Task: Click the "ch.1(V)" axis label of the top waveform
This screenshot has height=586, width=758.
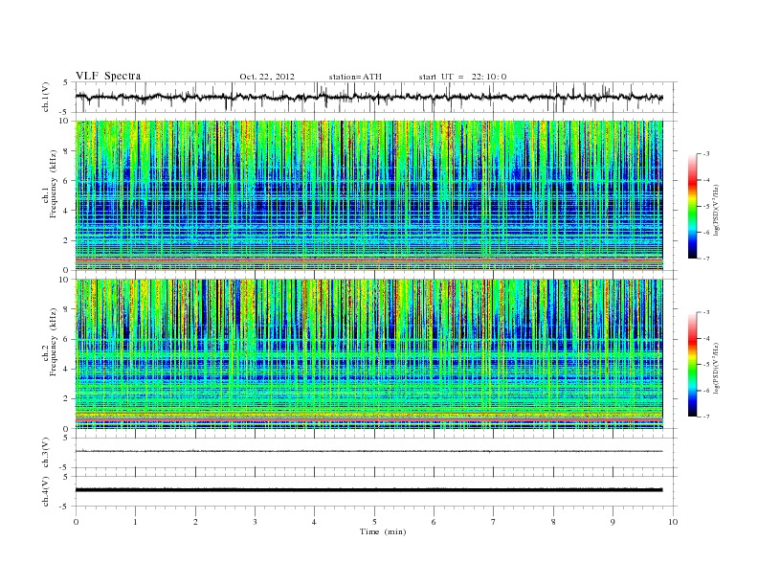Action: coord(46,97)
